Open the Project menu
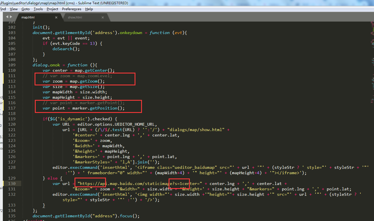374x221 pixels. [52, 9]
